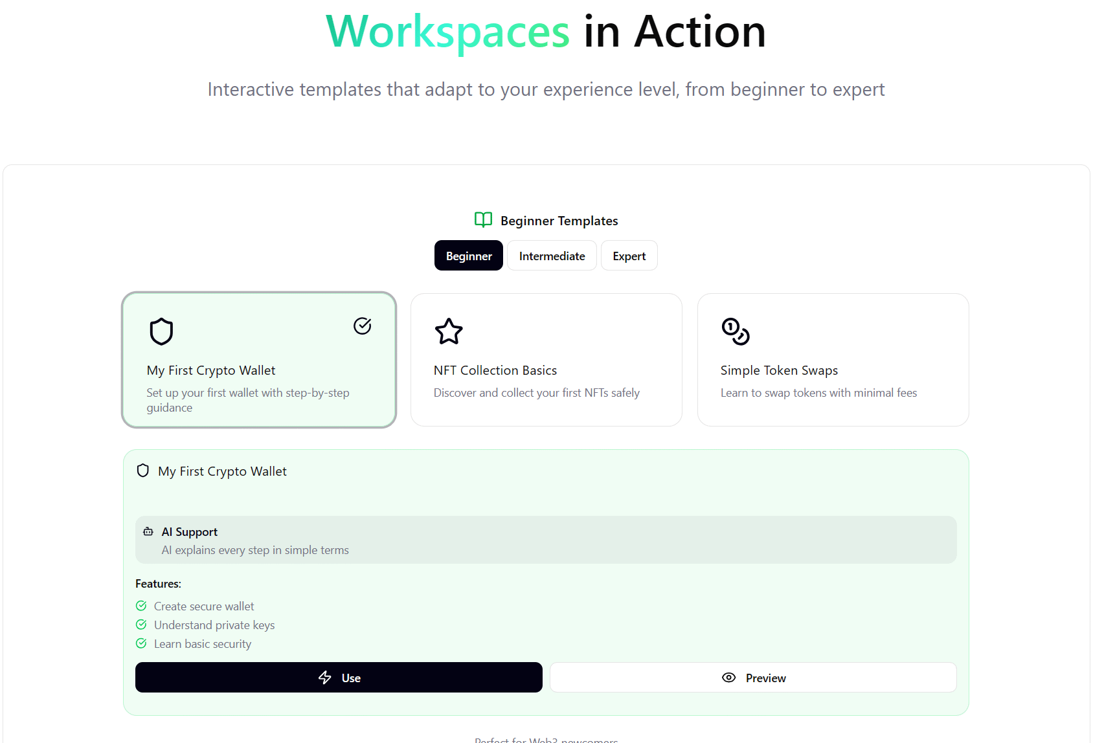Click the selected checkmark on wallet card

362,326
